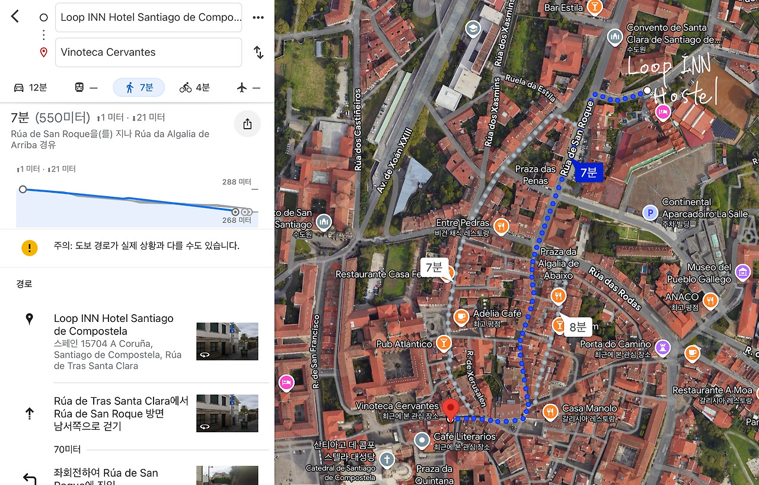Click the Catedral de Santiago church icon
Viewport: 759px width, 485px height.
tap(387, 460)
